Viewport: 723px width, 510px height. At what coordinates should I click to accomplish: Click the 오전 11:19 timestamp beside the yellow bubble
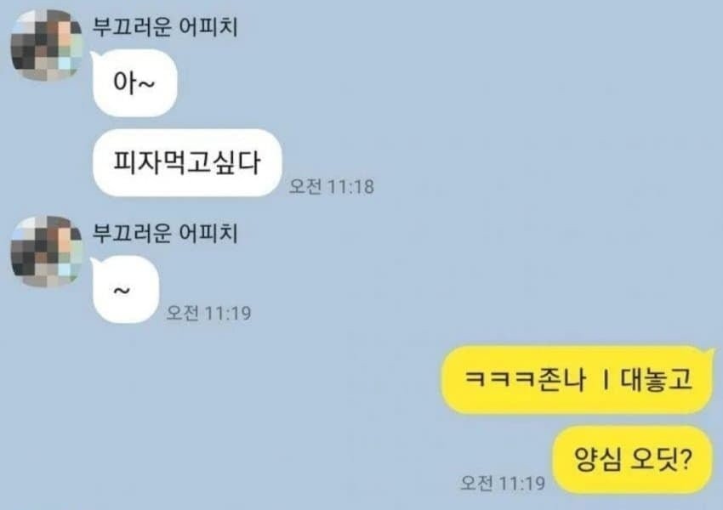[503, 483]
